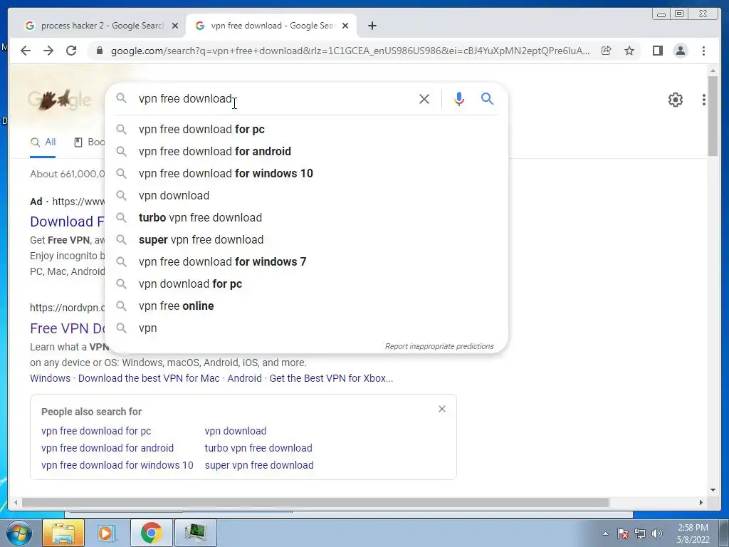
Task: Open Download Free ad result link
Action: point(68,222)
